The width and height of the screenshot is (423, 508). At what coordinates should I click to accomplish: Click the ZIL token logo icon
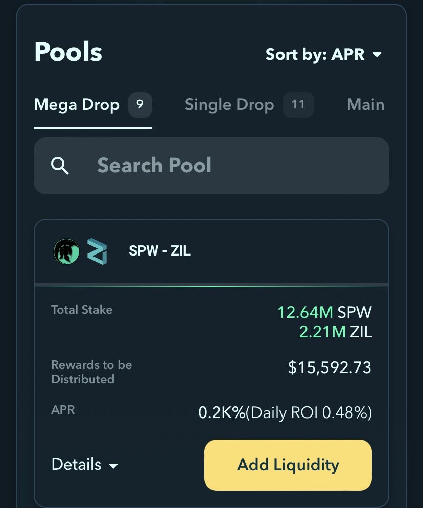(97, 251)
